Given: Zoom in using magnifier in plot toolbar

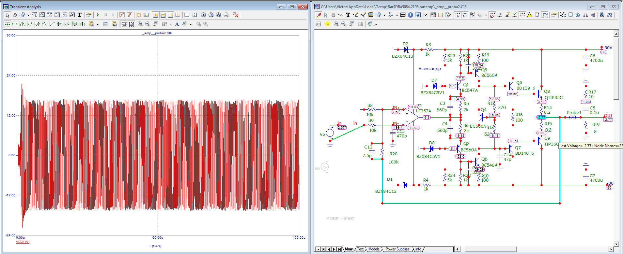Looking at the screenshot, I should coord(140,24).
